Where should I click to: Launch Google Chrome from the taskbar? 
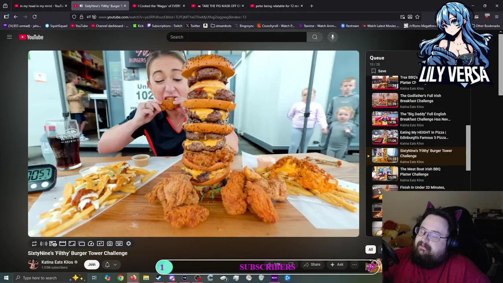(121, 278)
